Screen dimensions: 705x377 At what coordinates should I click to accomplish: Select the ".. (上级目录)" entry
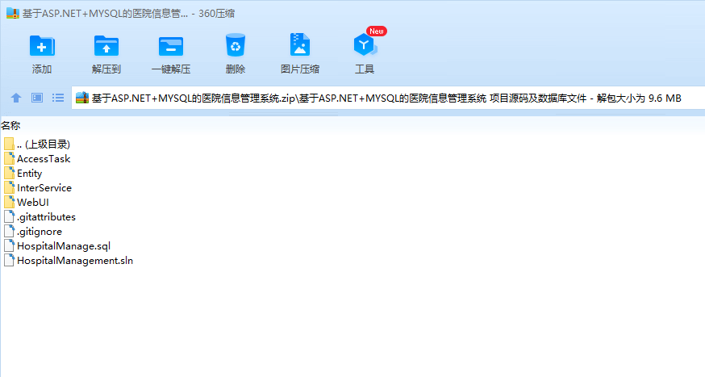coord(44,144)
